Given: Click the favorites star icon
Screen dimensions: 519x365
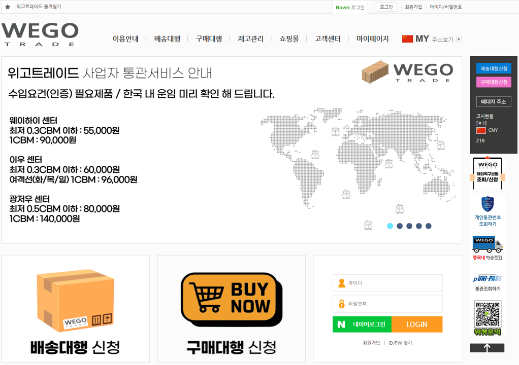Looking at the screenshot, I should 8,7.
